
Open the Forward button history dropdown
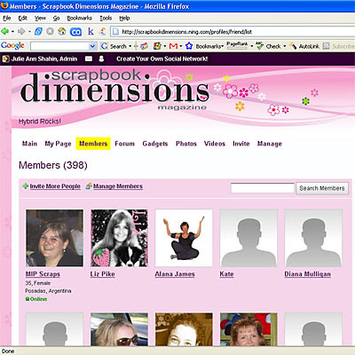click(29, 31)
